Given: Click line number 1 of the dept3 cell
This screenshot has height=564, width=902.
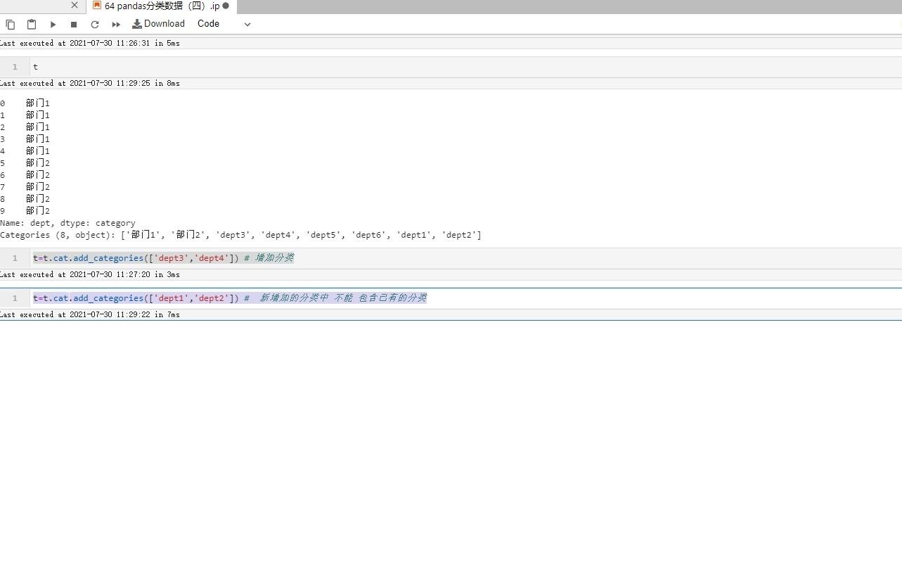Looking at the screenshot, I should pyautogui.click(x=15, y=258).
